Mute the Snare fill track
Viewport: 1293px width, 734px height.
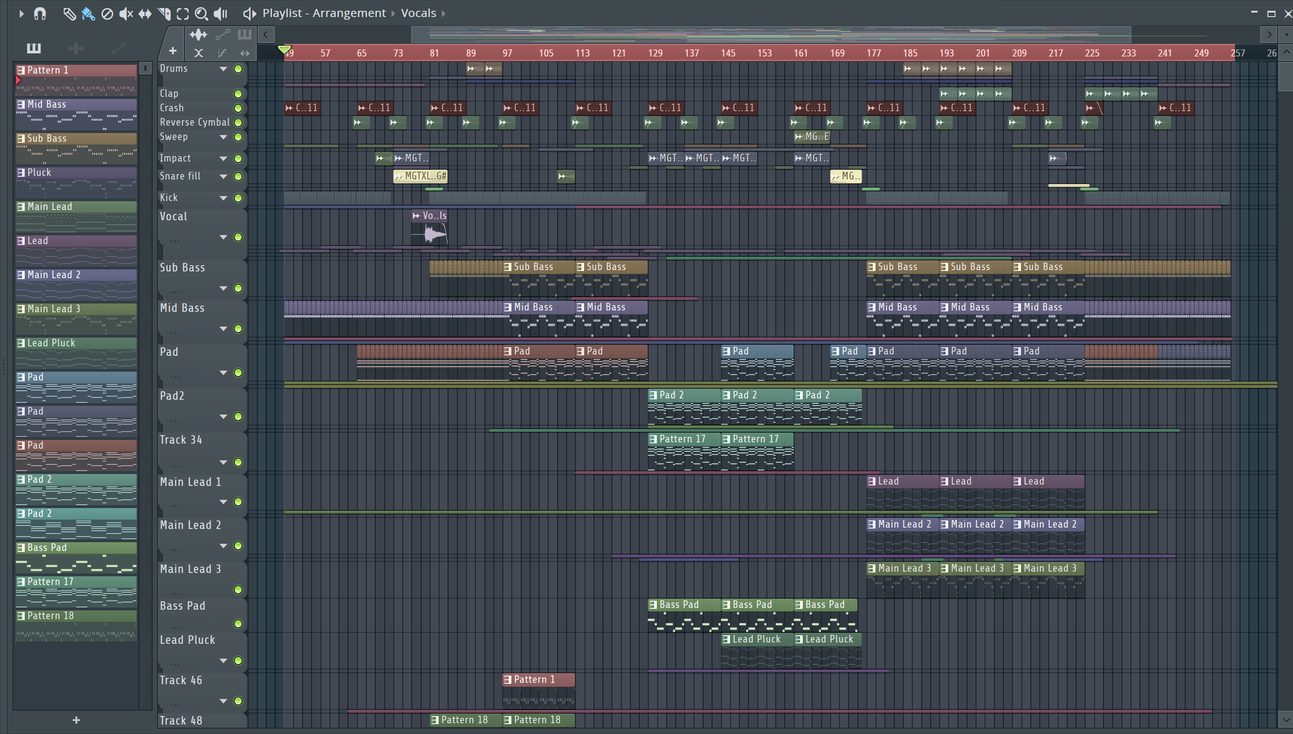pos(238,177)
